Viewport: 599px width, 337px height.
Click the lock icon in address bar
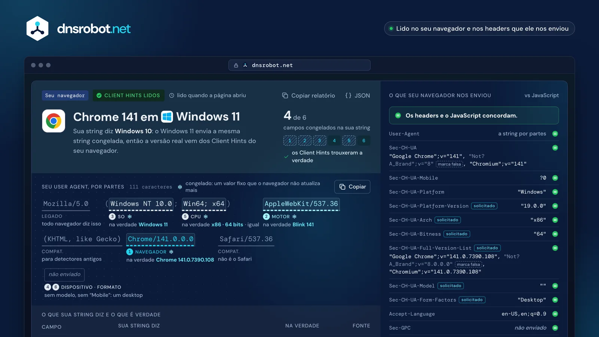(236, 65)
